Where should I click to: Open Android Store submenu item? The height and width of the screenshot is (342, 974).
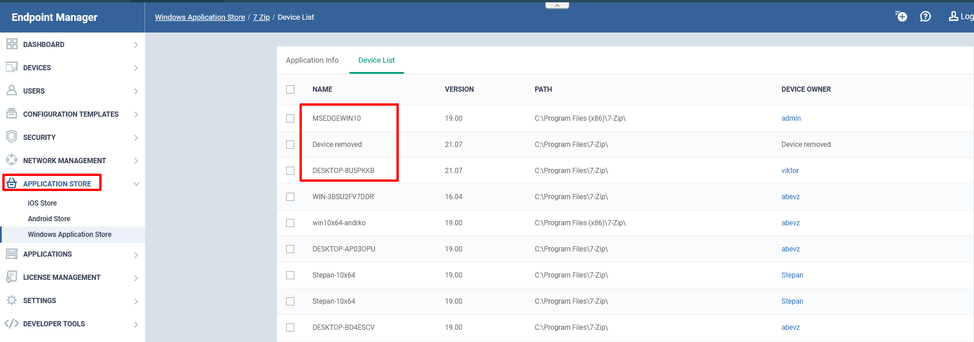click(x=49, y=219)
